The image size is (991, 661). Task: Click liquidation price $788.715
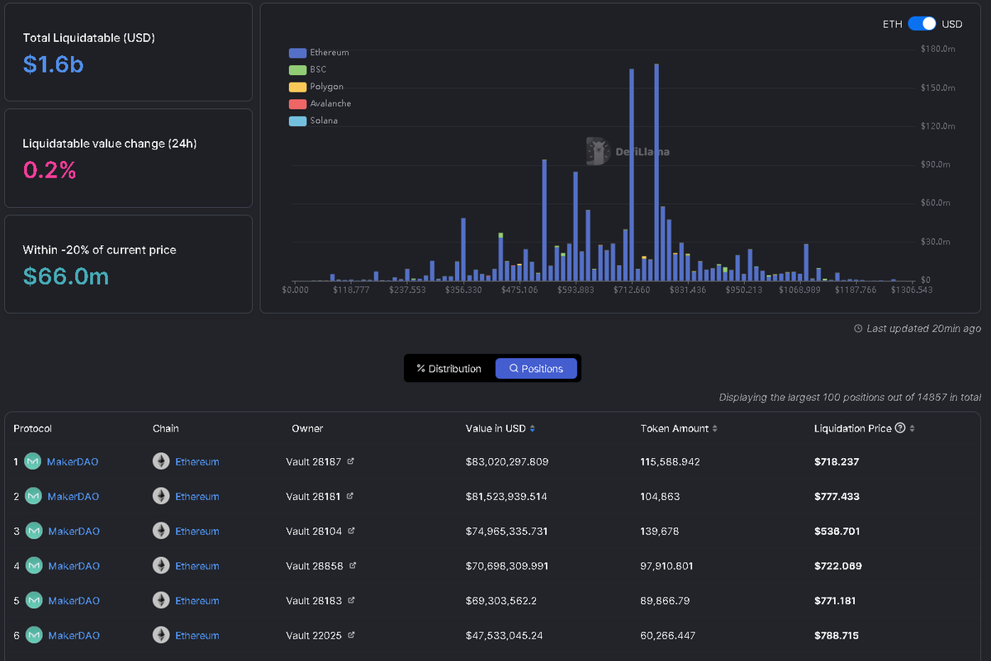point(837,635)
